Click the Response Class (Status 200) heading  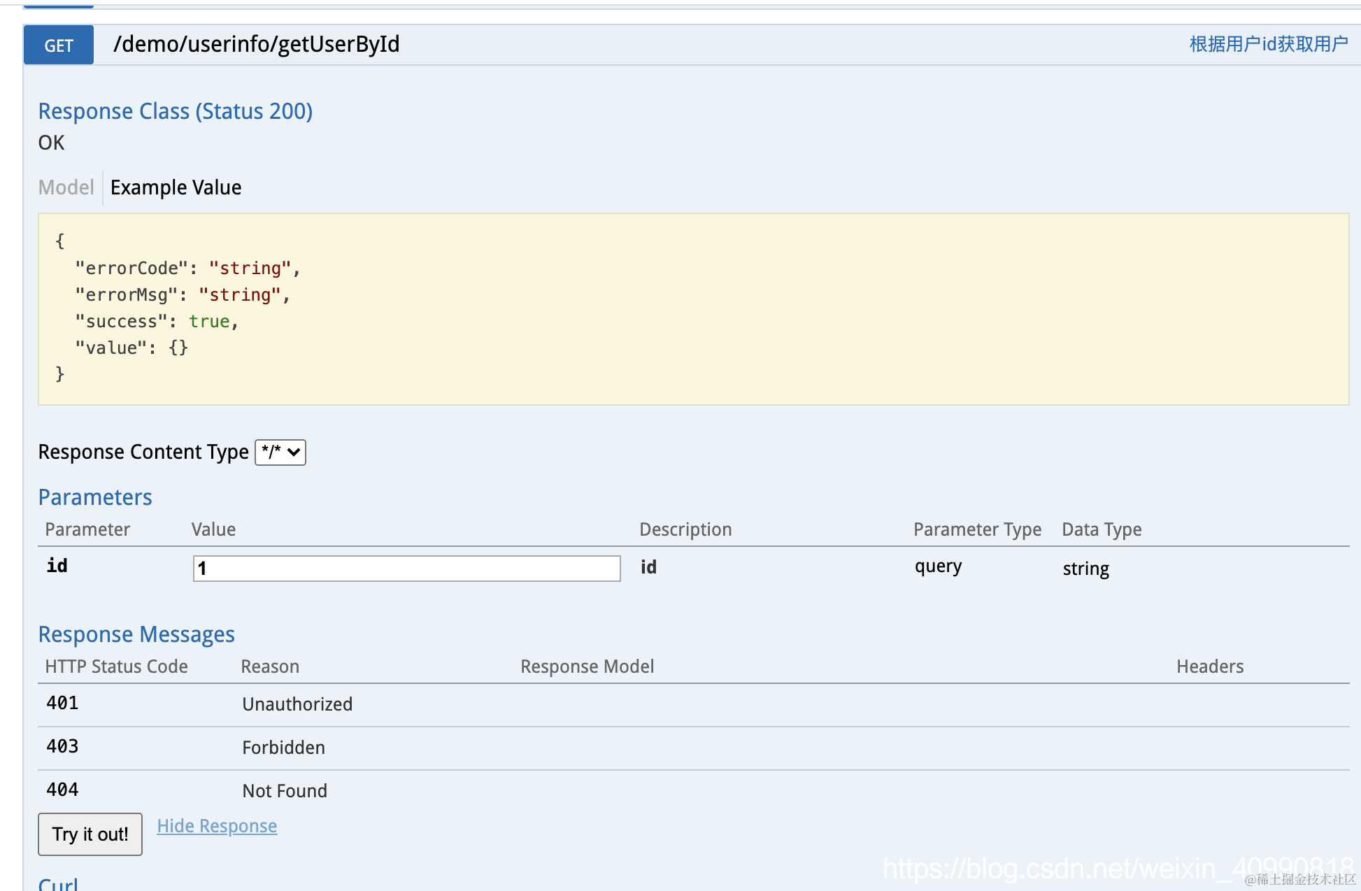(175, 111)
